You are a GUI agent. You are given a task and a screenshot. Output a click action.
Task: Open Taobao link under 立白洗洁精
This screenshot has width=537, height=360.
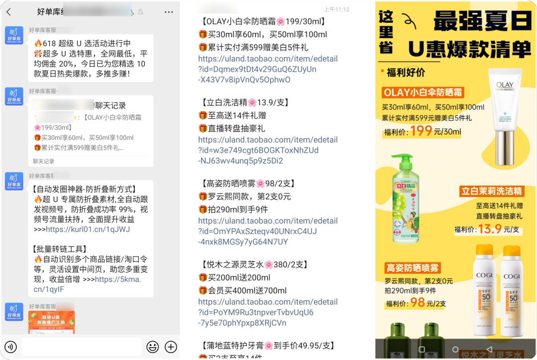(x=268, y=150)
